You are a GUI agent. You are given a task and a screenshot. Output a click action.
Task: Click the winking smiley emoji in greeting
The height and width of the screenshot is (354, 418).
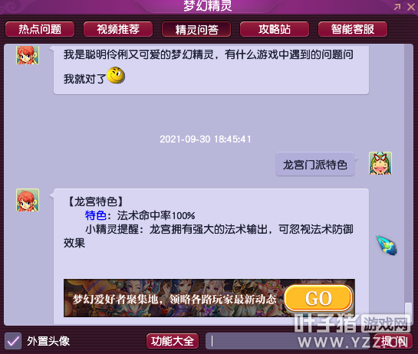pos(116,75)
